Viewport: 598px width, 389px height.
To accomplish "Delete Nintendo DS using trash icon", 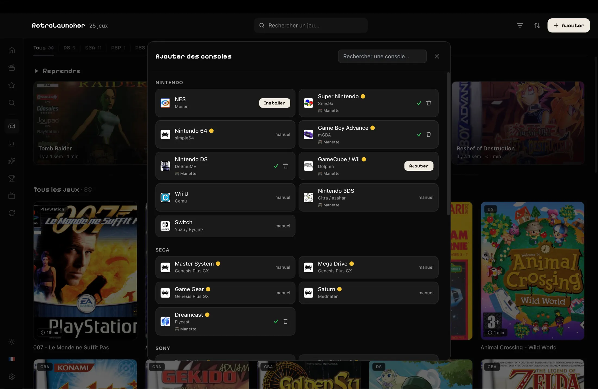I will (x=285, y=166).
